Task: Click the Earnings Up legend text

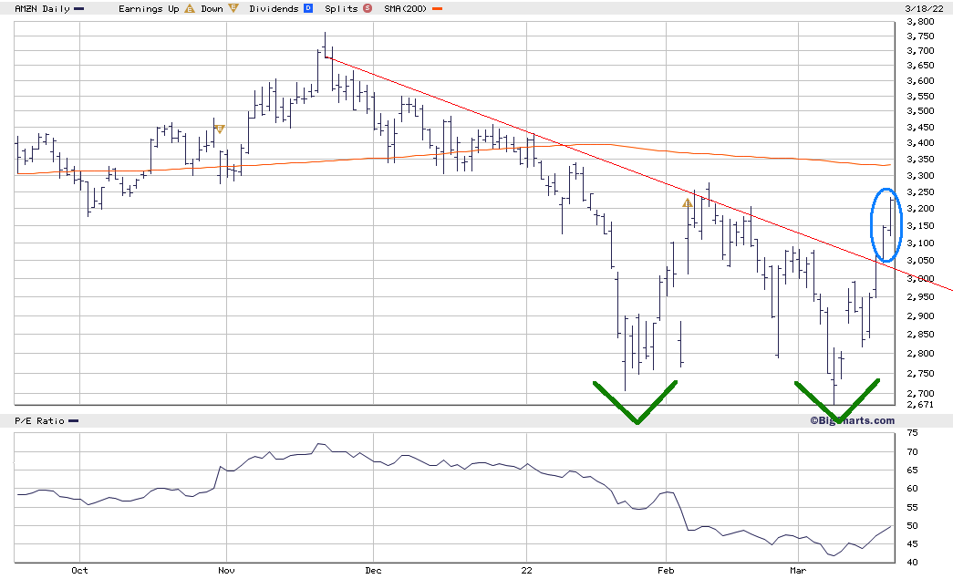Action: coord(149,8)
